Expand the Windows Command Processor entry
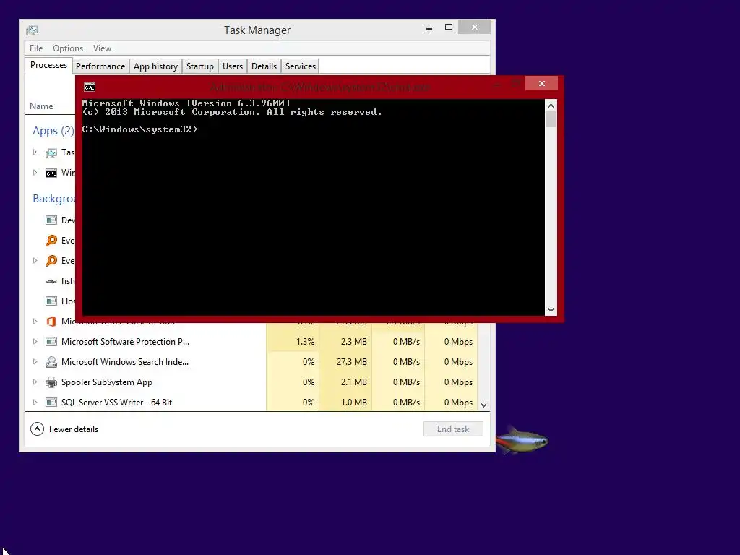740x555 pixels. pos(35,172)
